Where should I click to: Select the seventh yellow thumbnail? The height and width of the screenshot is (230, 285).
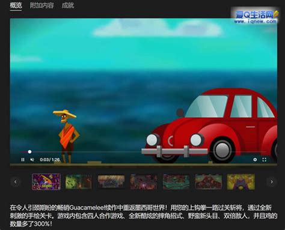(241, 182)
